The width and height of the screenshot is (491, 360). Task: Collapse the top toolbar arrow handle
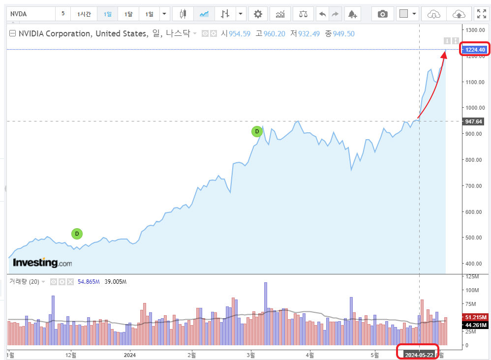click(x=13, y=23)
